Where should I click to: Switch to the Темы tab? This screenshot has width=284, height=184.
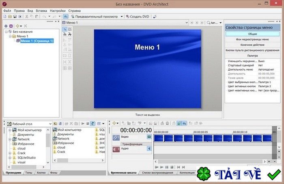pos(29,173)
